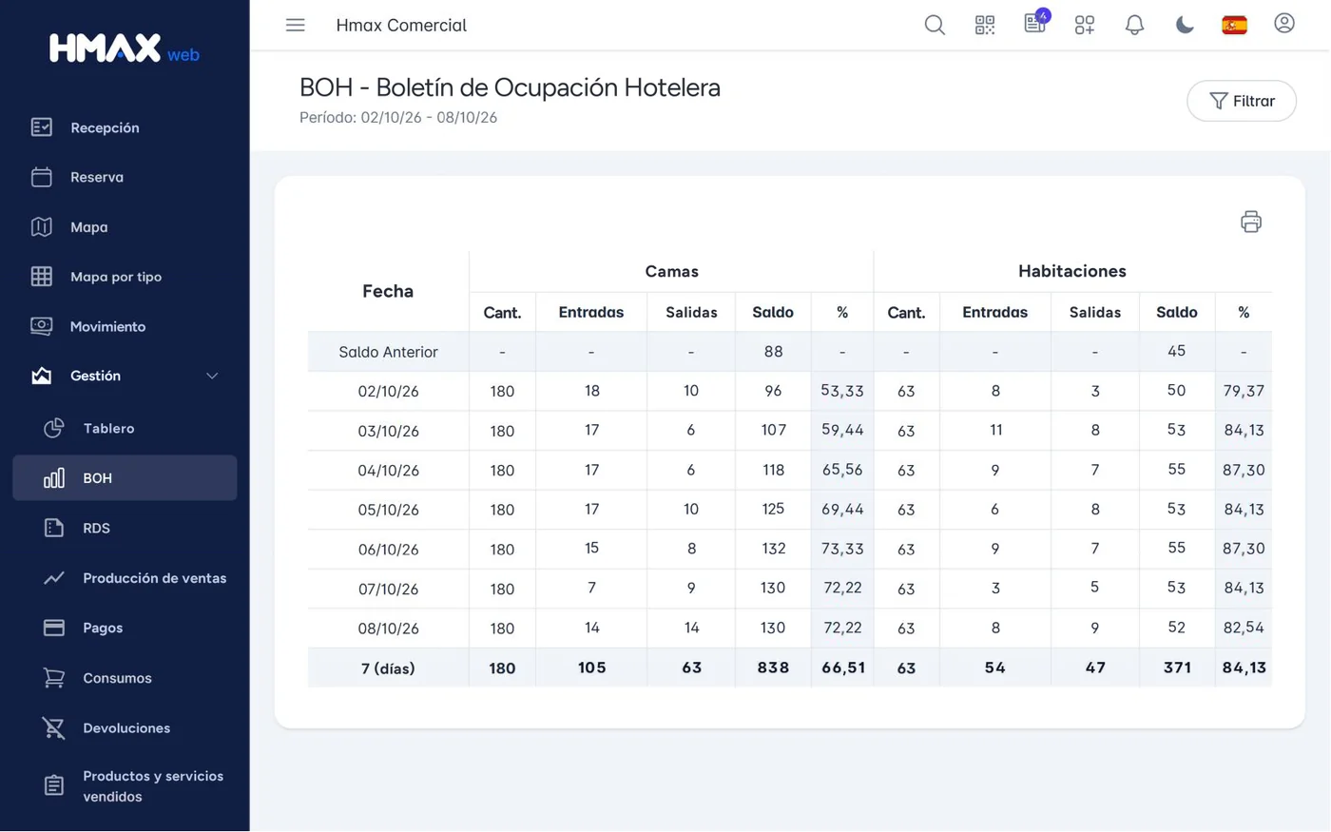This screenshot has width=1331, height=832.
Task: Open Recepción in the sidebar
Action: [x=125, y=127]
